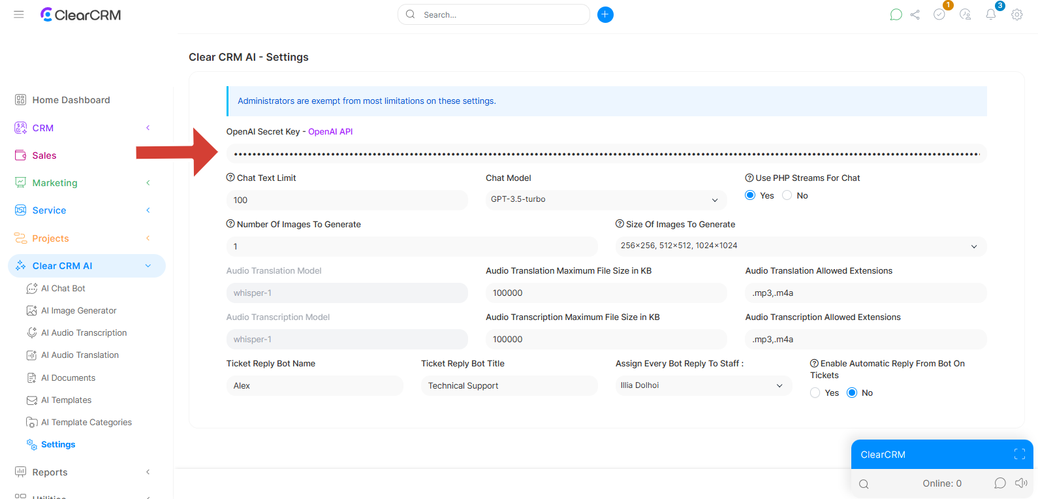
Task: Go to Home Dashboard
Action: 71,100
